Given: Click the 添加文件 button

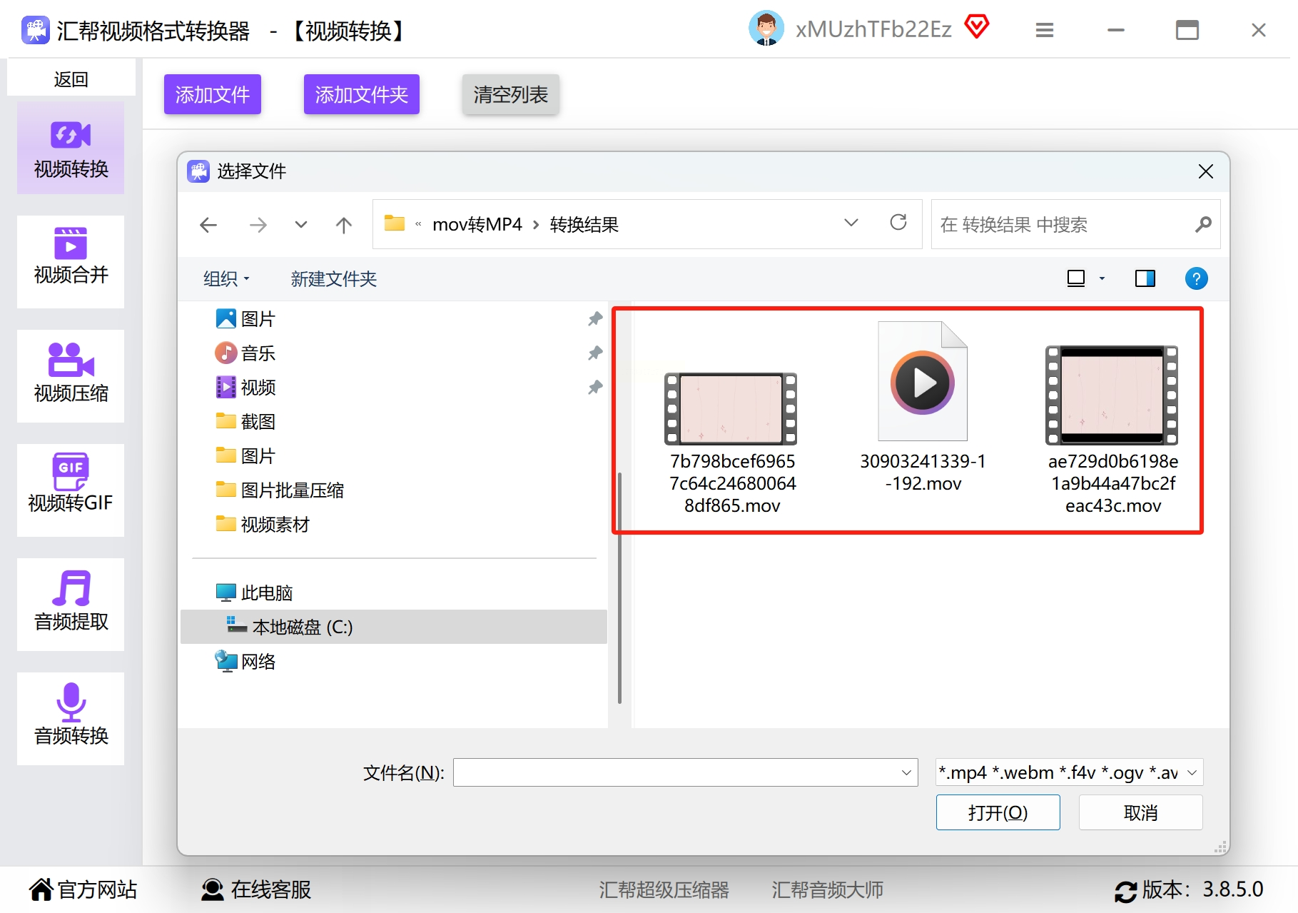Looking at the screenshot, I should click(x=213, y=94).
